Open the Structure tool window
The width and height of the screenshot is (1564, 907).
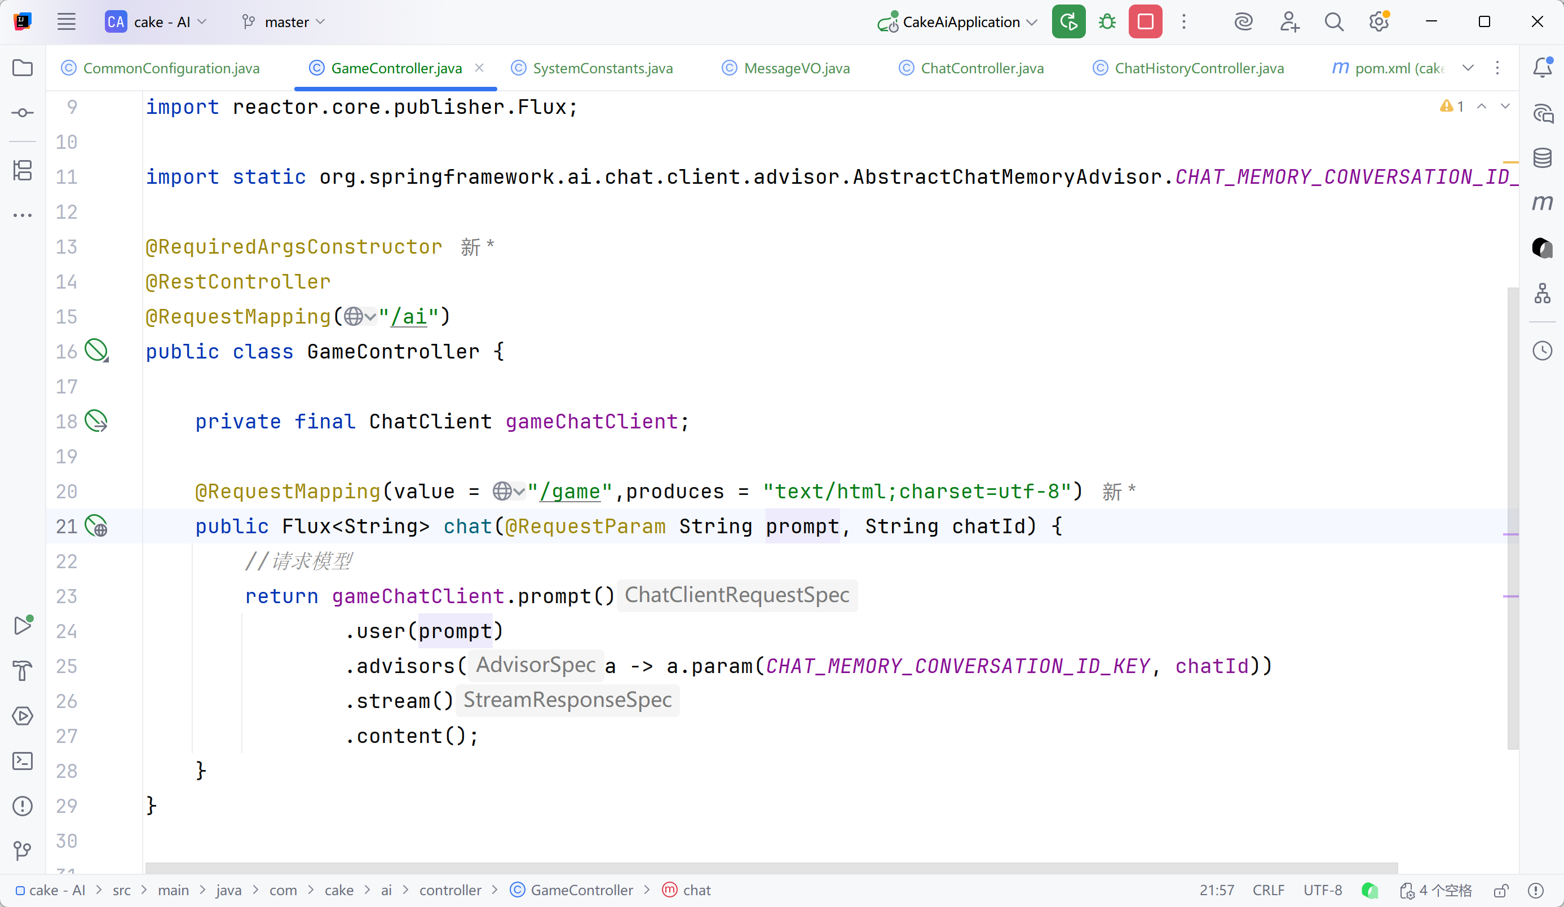(x=23, y=171)
